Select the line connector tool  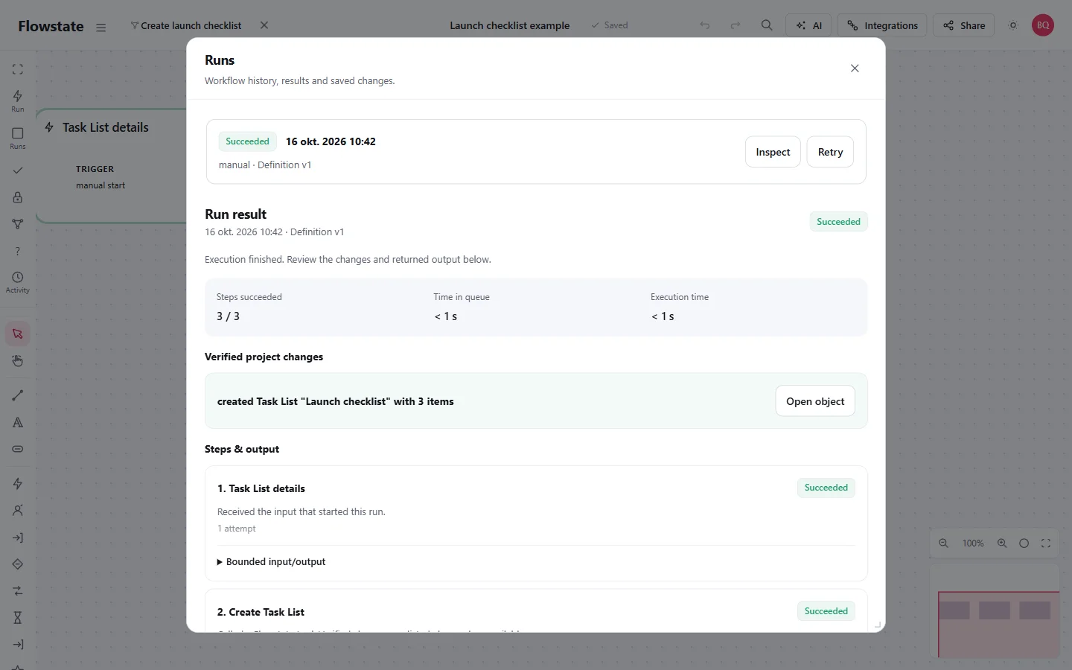(x=18, y=395)
